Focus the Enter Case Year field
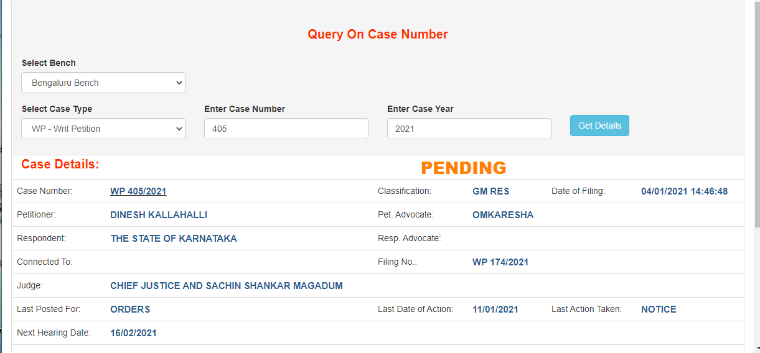Viewport: 760px width, 353px height. [x=469, y=129]
